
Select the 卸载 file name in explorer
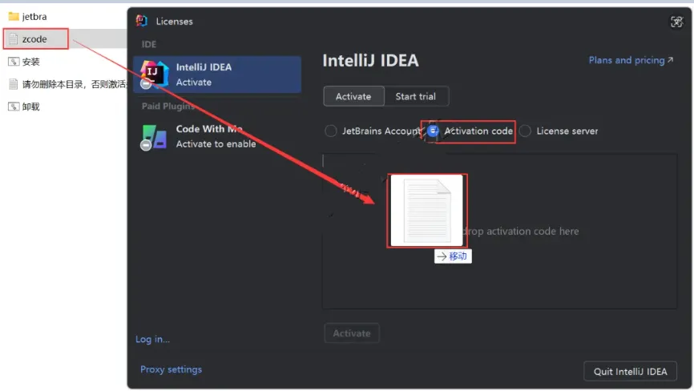click(31, 107)
